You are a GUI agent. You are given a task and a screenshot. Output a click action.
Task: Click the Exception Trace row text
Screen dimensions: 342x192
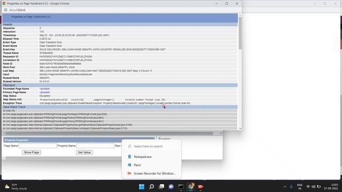point(115,103)
